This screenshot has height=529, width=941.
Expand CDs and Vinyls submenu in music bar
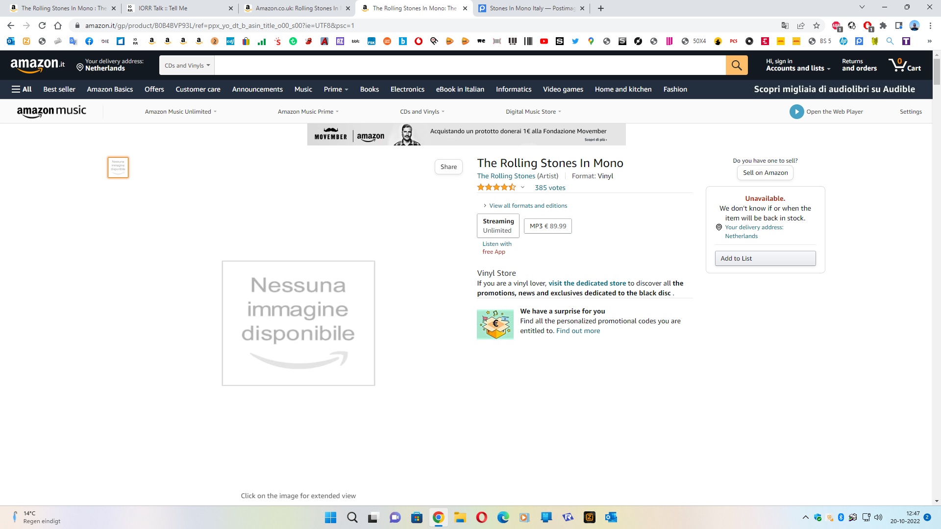(x=422, y=112)
